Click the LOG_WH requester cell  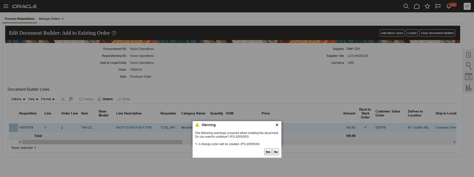coord(169,128)
